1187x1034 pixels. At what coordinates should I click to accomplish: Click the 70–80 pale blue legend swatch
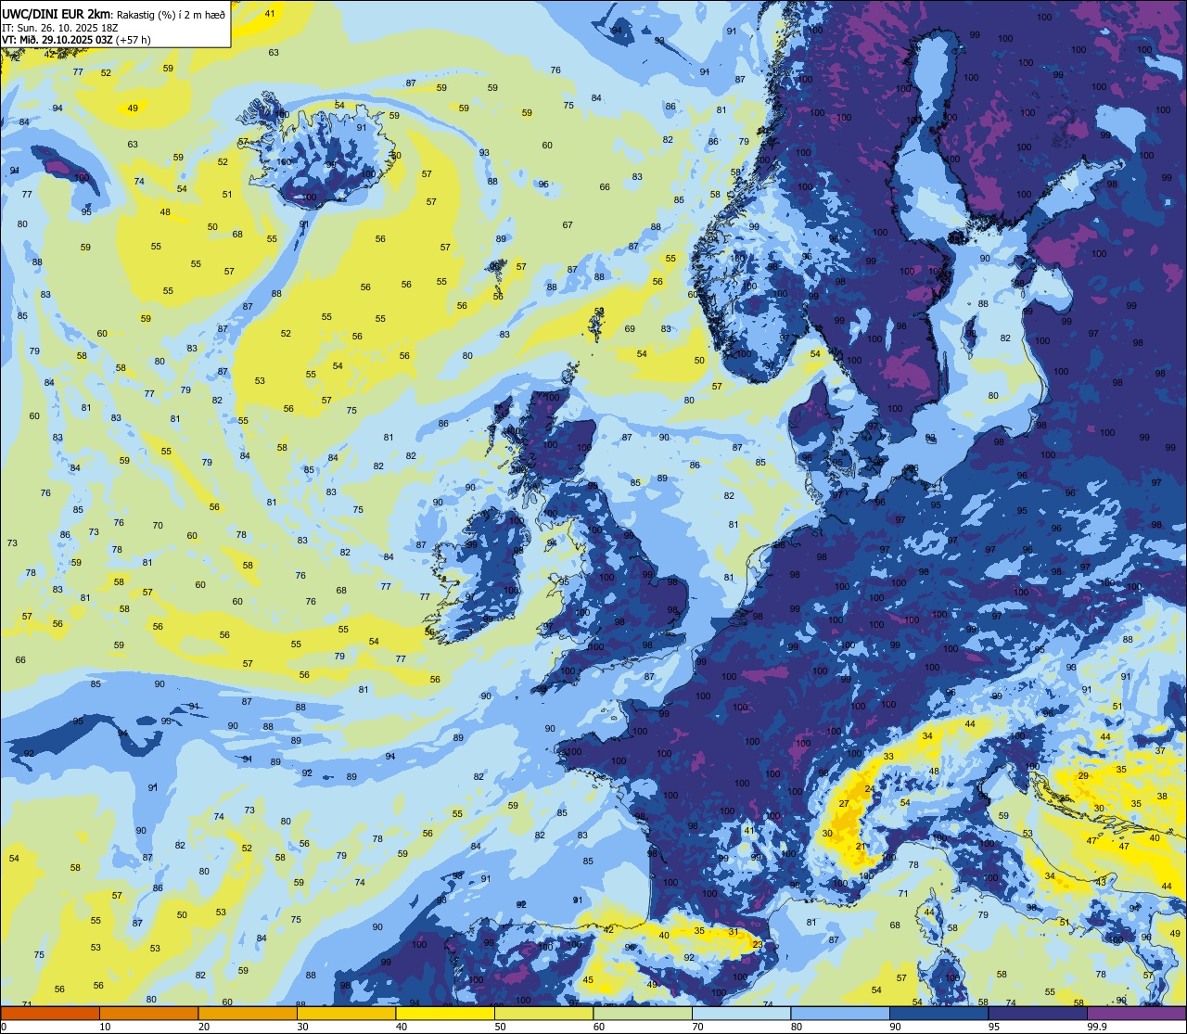741,1014
